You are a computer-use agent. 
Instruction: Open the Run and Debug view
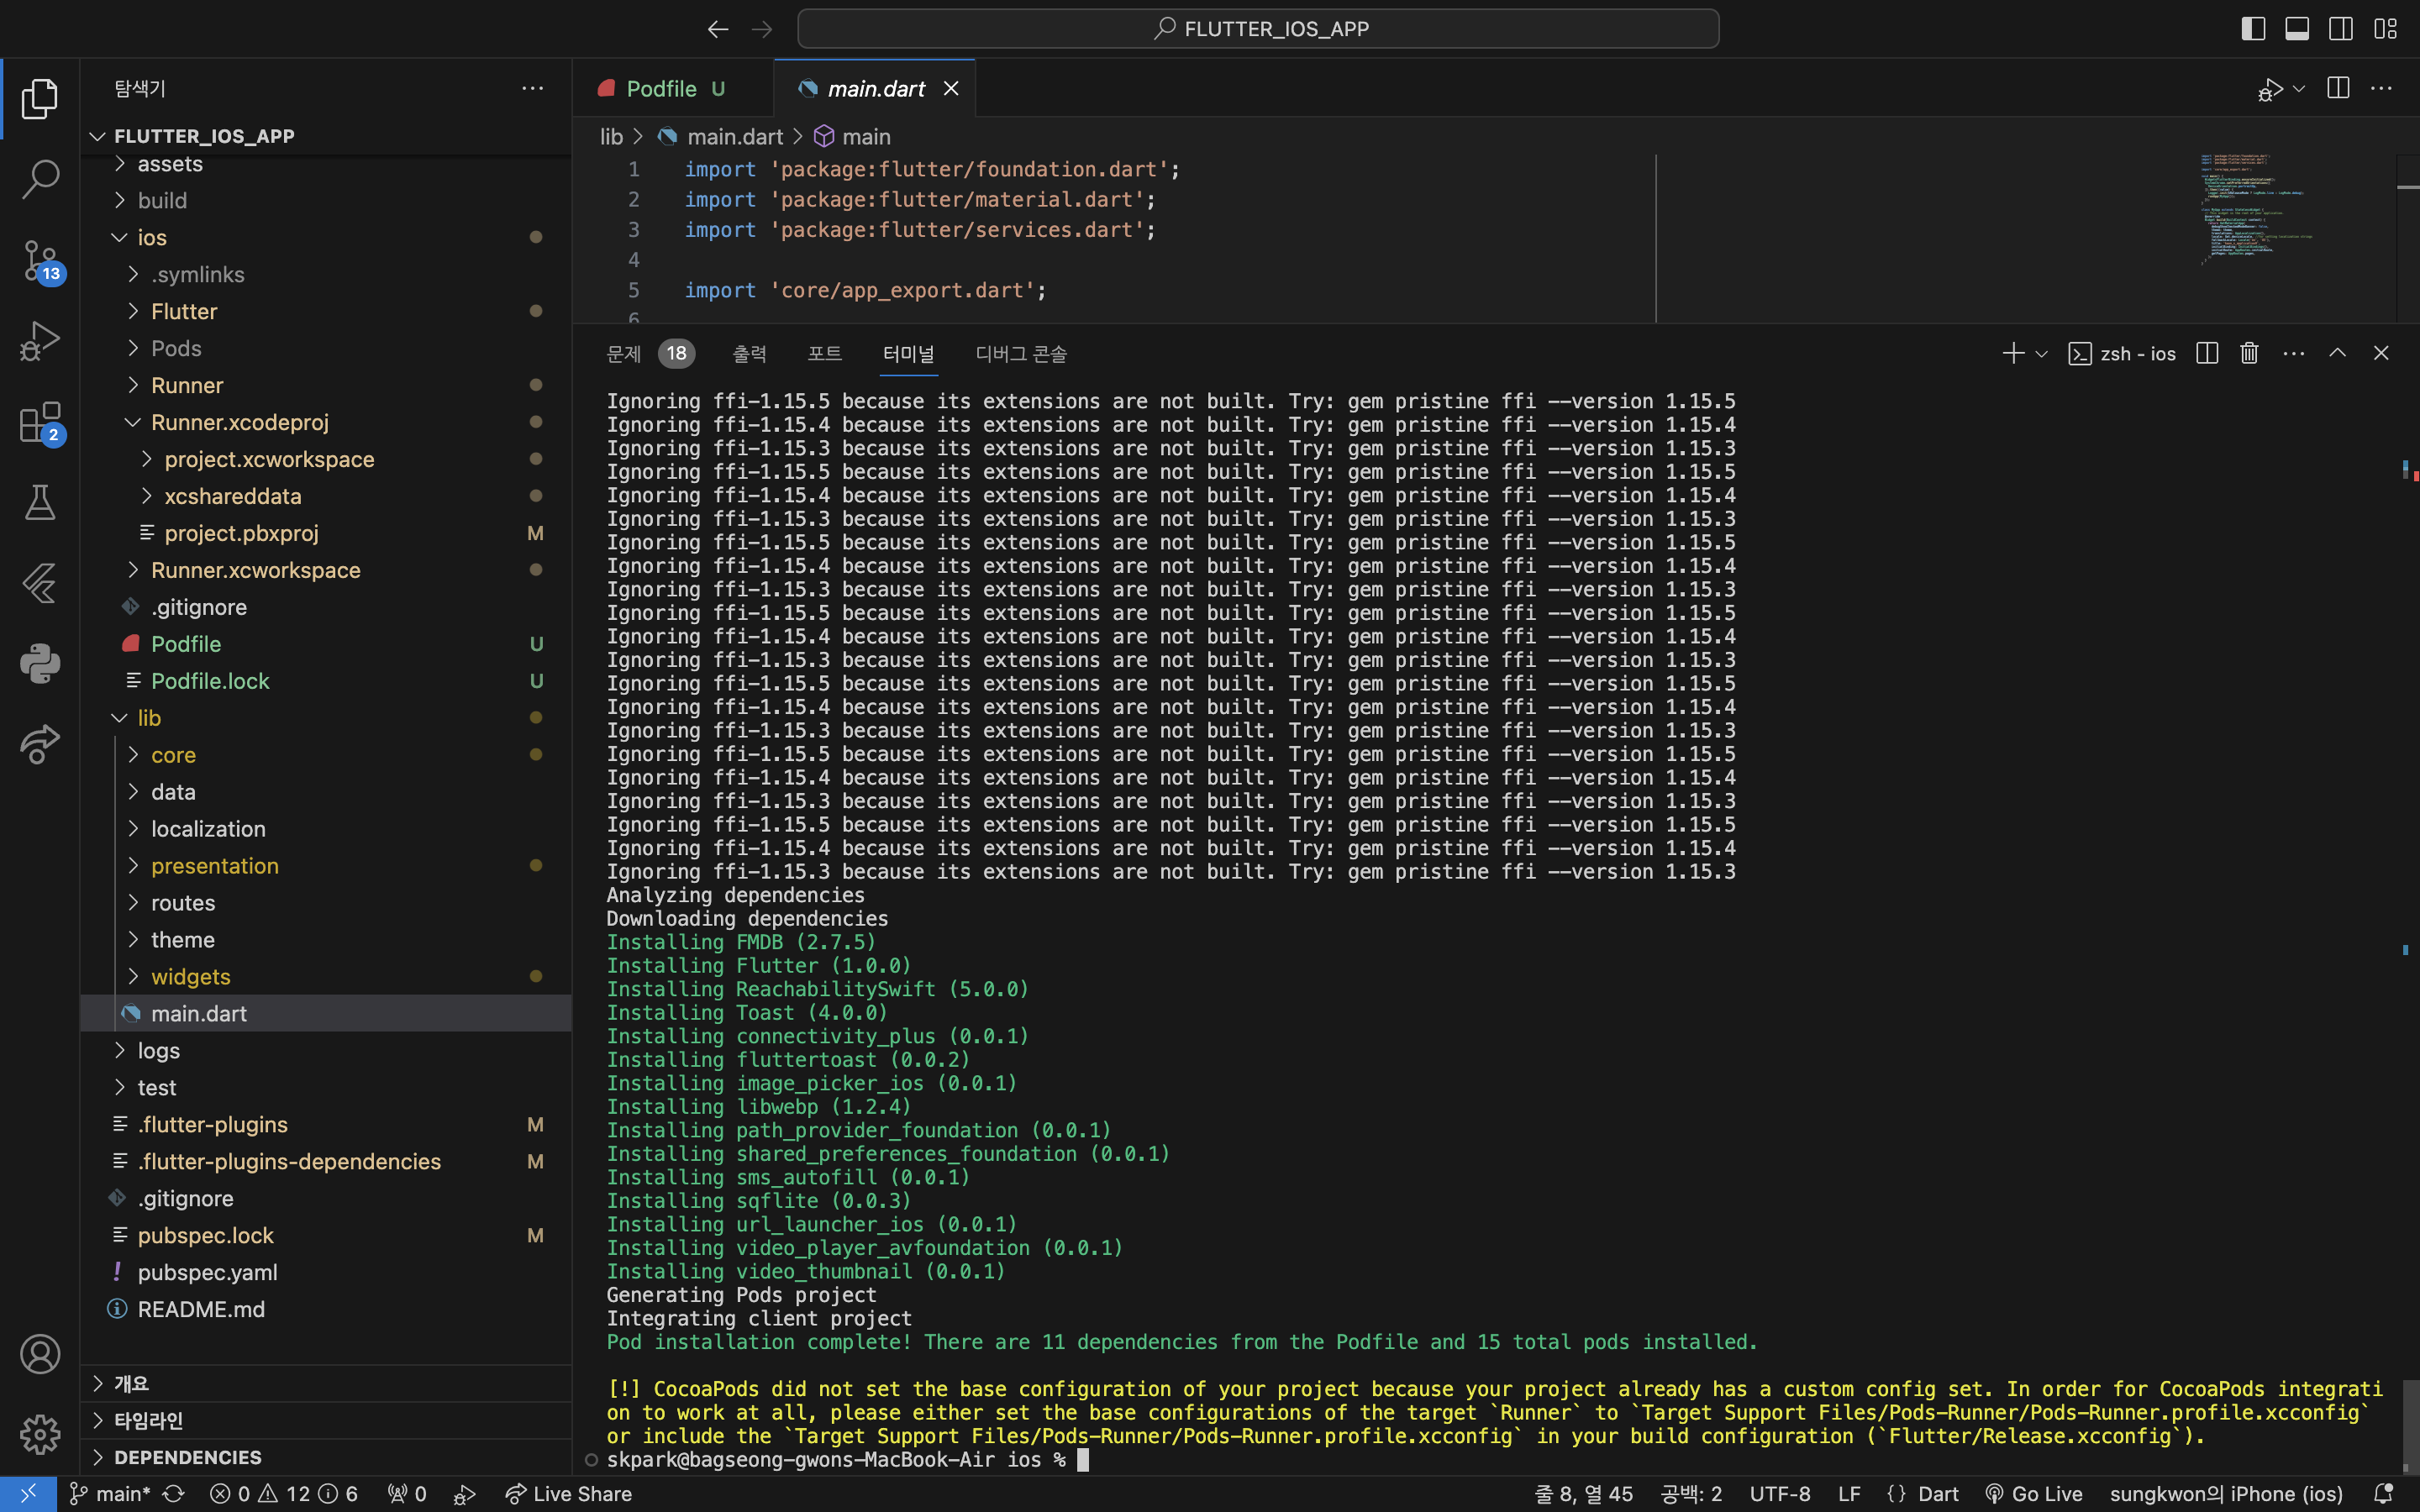(x=40, y=341)
